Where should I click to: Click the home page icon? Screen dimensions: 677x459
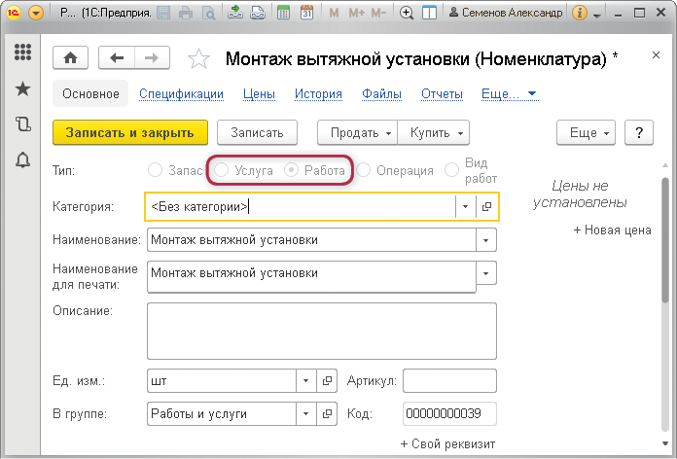click(69, 58)
